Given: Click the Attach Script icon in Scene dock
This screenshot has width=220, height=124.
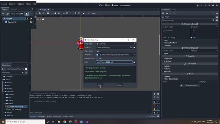Looking at the screenshot, I should [x=26, y=14].
